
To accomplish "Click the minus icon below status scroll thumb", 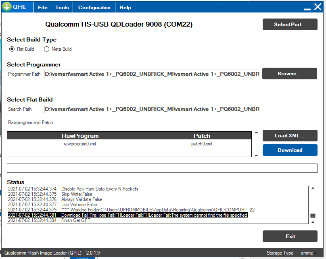I will (313, 222).
